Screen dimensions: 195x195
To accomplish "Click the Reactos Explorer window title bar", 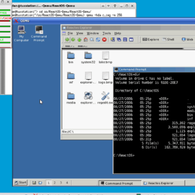I will [128, 28].
